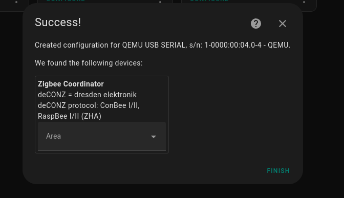
Task: Expand the Area dropdown arrow
Action: pyautogui.click(x=154, y=137)
